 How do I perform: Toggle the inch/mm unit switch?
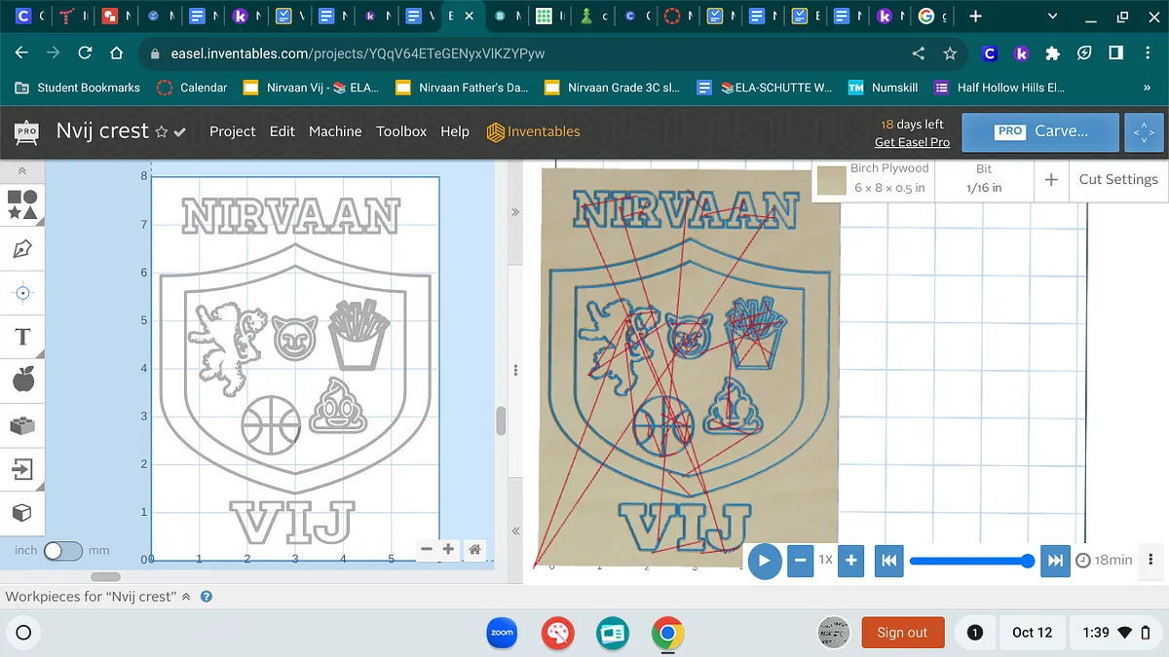pos(63,551)
